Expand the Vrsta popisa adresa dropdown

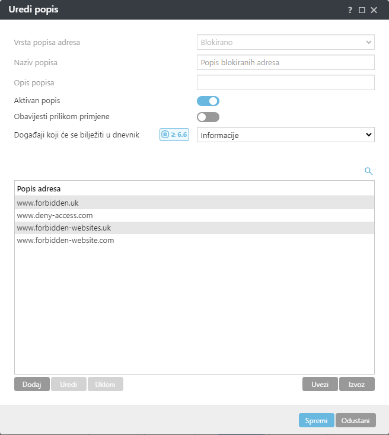pyautogui.click(x=285, y=42)
